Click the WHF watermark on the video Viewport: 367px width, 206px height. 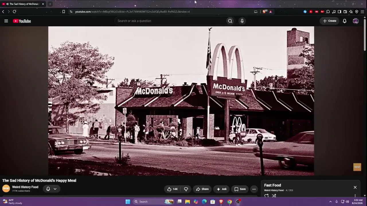tap(357, 167)
